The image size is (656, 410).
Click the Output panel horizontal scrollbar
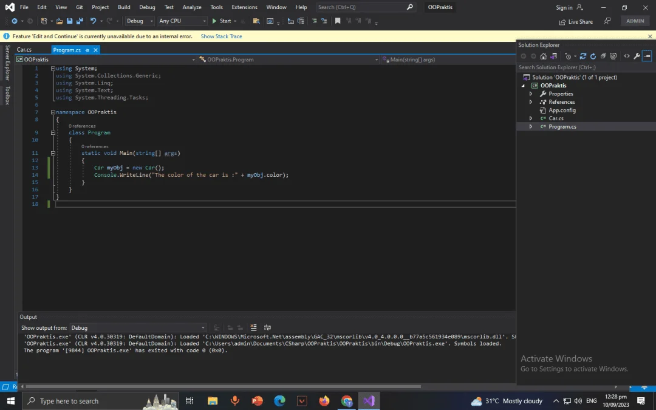click(224, 386)
